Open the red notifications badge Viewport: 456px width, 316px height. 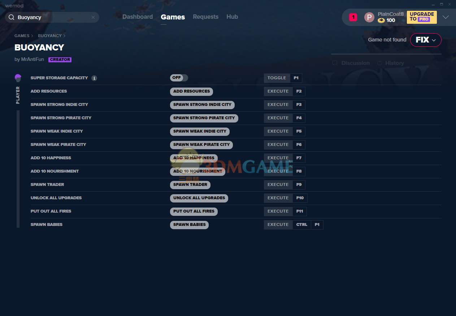[x=353, y=17]
